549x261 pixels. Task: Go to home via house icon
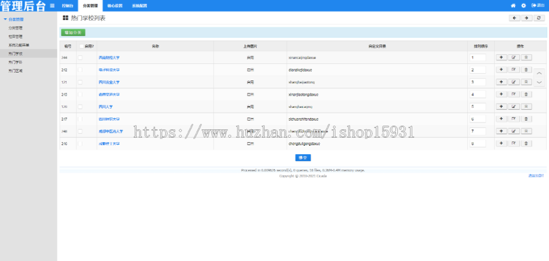tap(513, 5)
